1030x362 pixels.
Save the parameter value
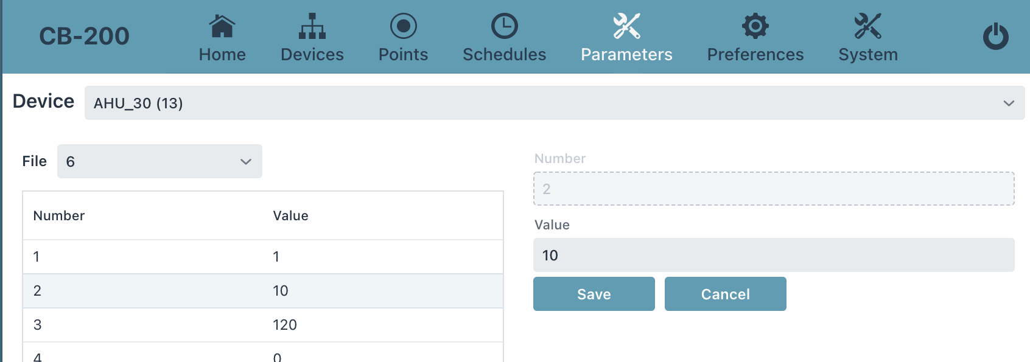coord(594,294)
